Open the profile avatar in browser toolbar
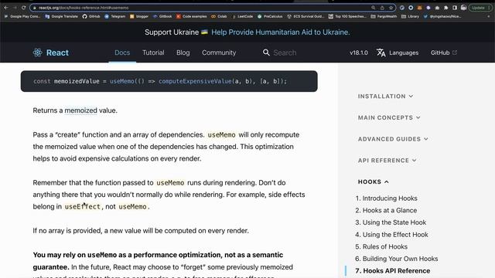The image size is (495, 278). click(x=463, y=8)
